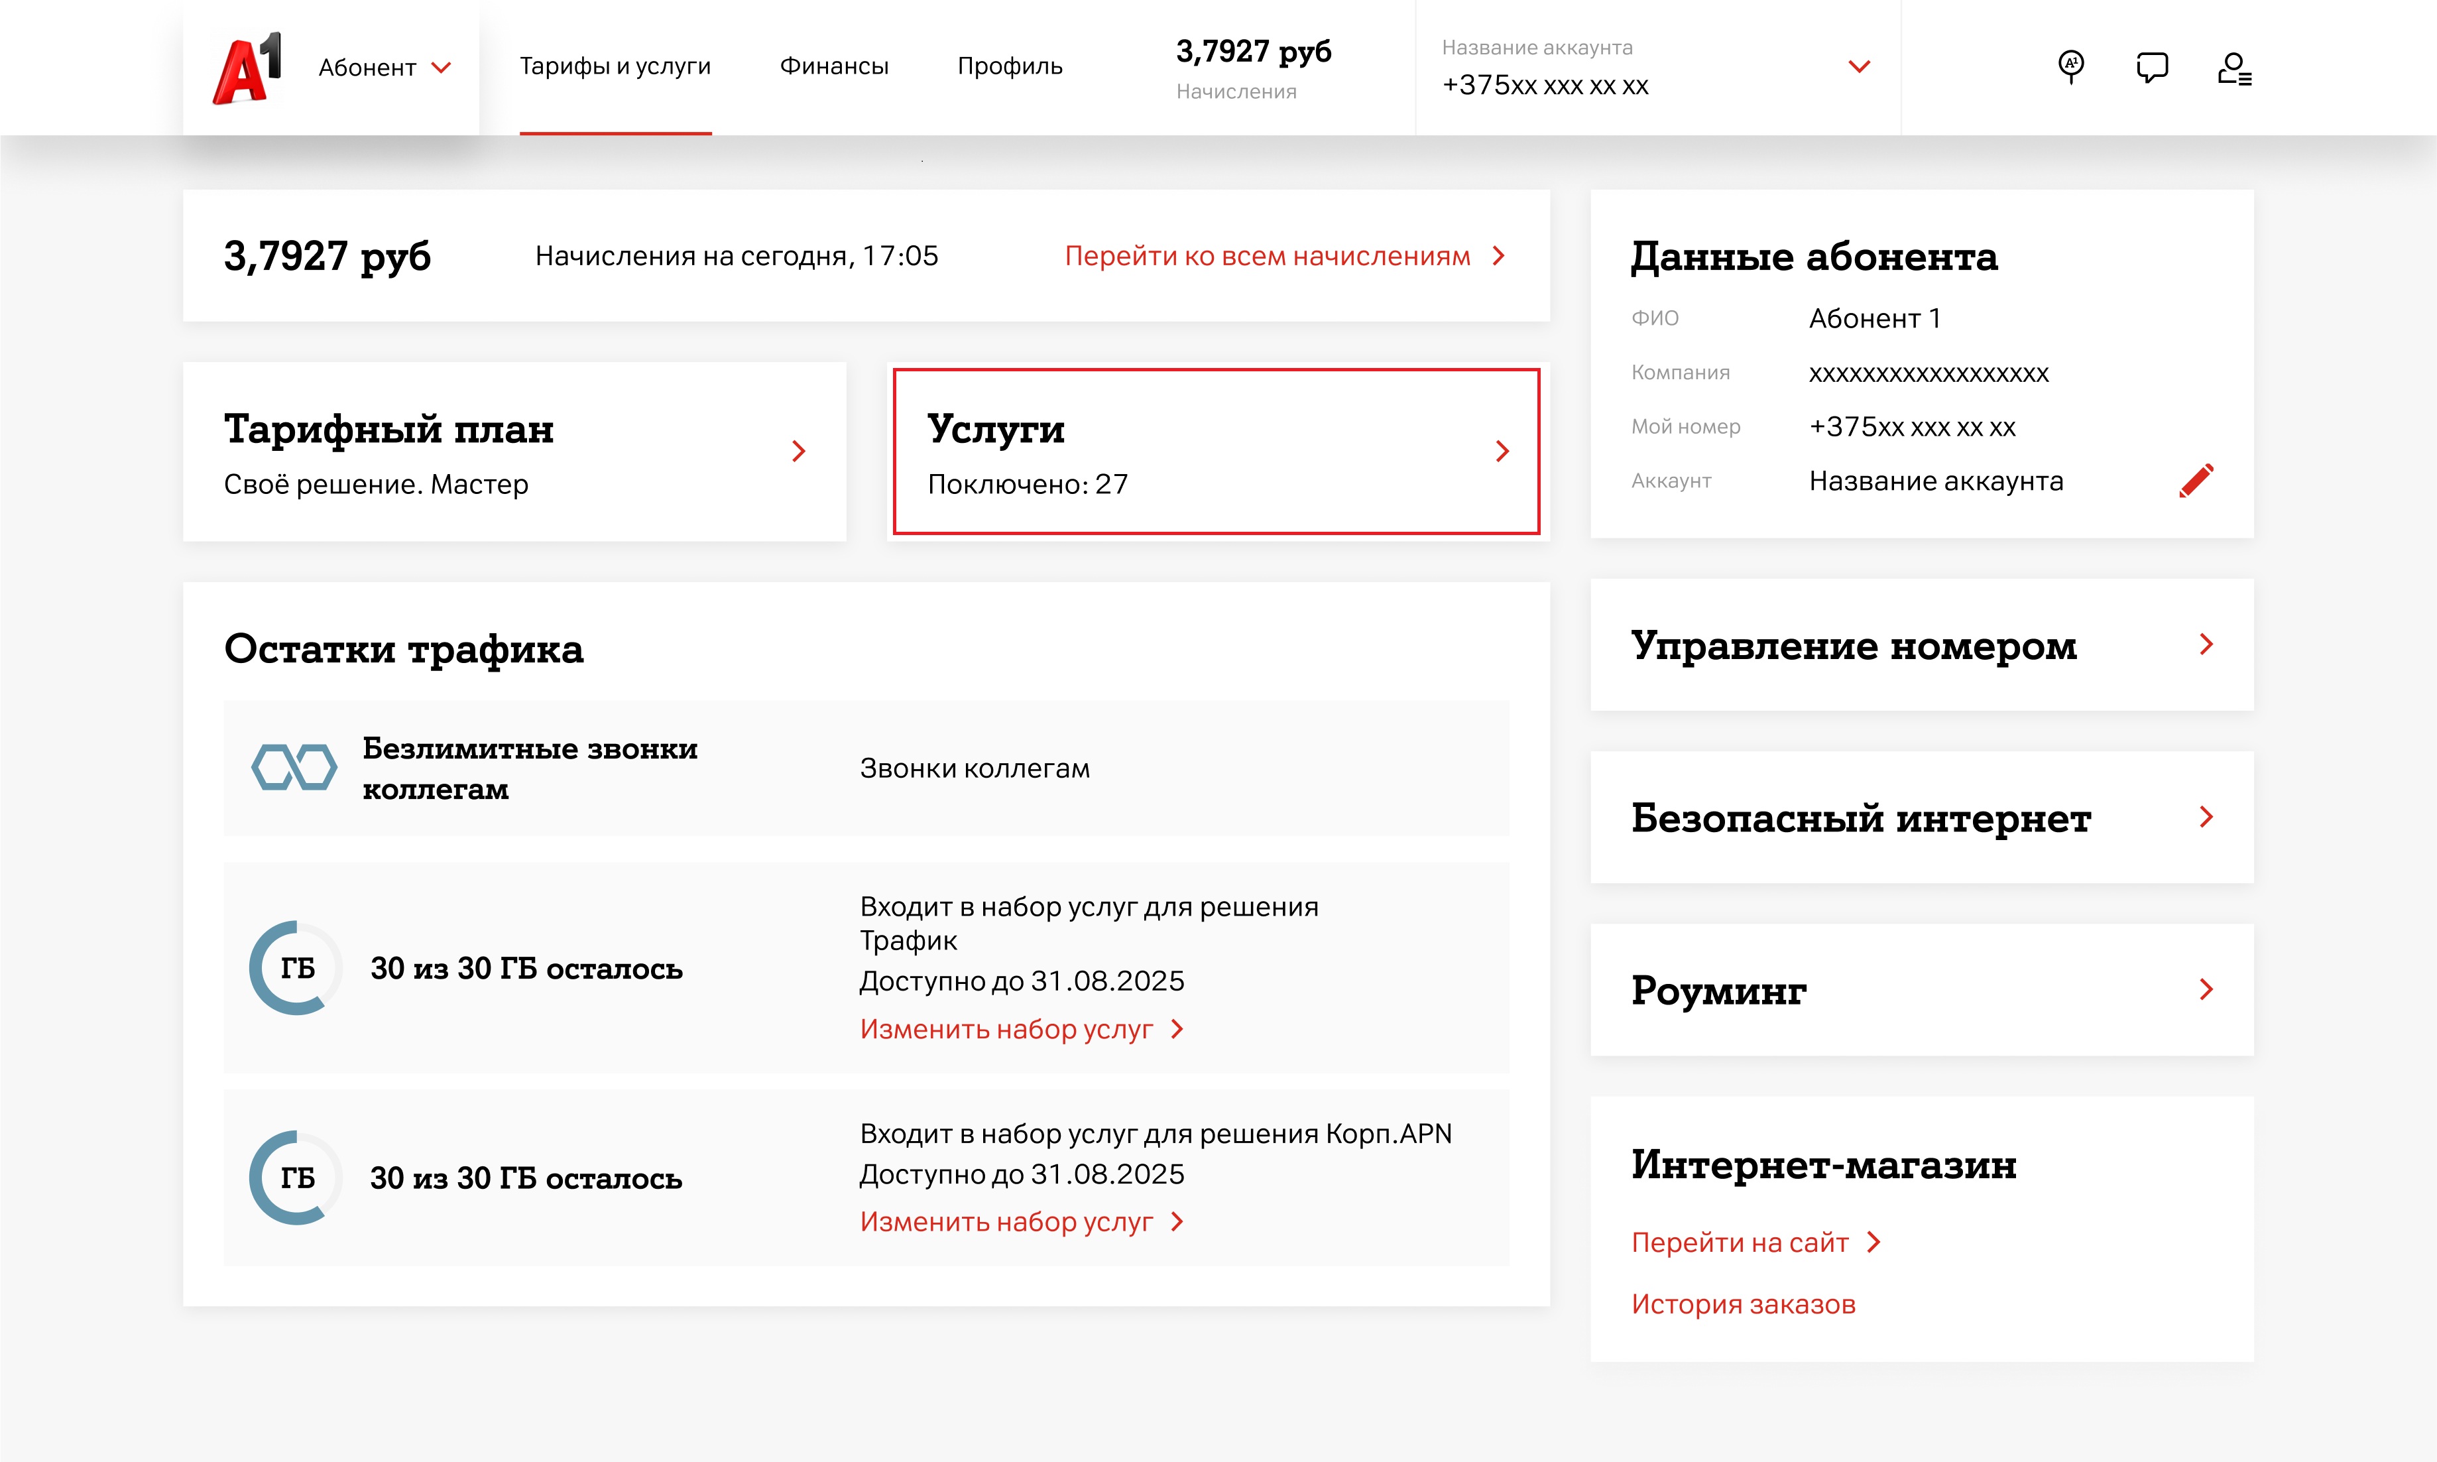The image size is (2437, 1462).
Task: Expand the account number dropdown chevron
Action: 1859,67
